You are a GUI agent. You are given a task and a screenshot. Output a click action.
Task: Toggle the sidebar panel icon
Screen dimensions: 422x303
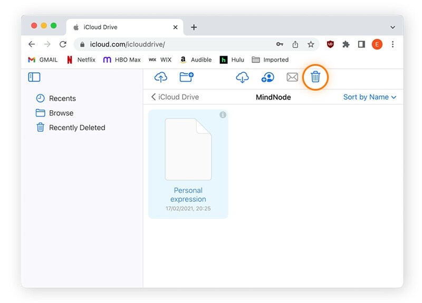pyautogui.click(x=34, y=77)
